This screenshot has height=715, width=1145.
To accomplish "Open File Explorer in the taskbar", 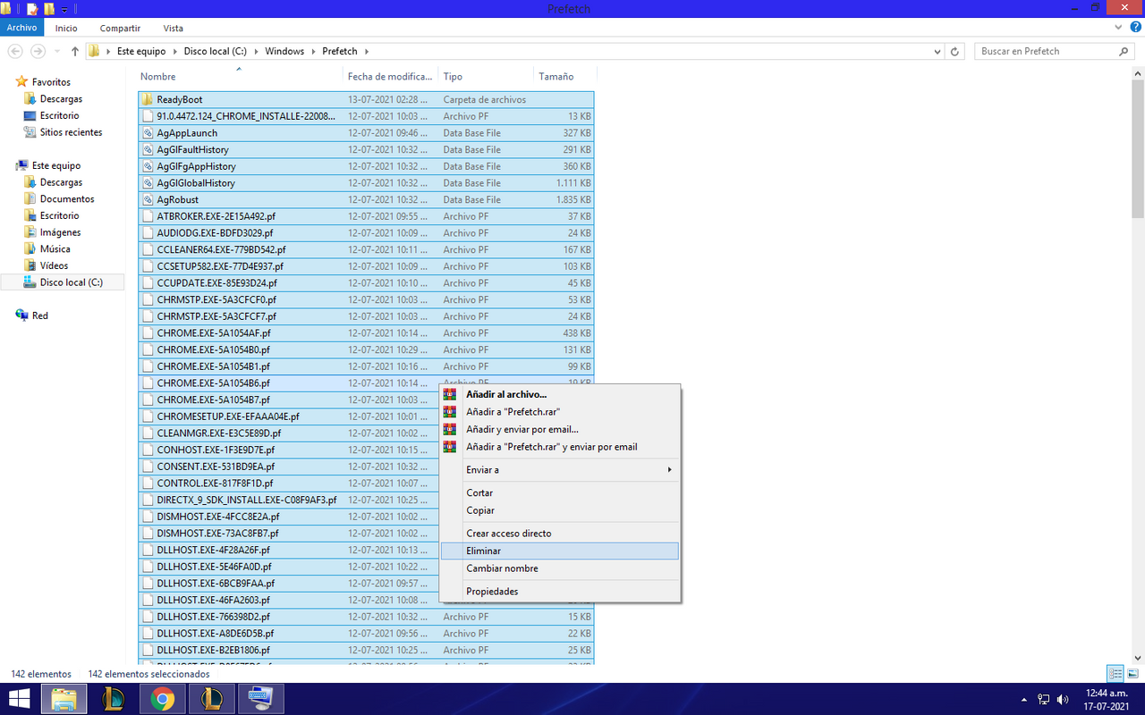I will point(64,698).
